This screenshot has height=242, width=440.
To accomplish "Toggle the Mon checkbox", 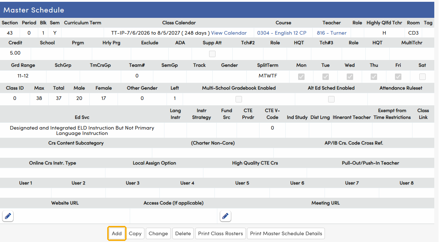I will coord(301,76).
